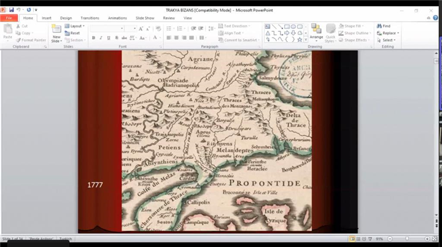The width and height of the screenshot is (442, 247).
Task: Click the New Slide icon
Action: point(56,29)
